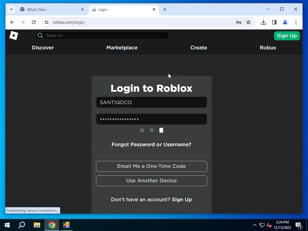Open the Marketplace menu item
The height and width of the screenshot is (231, 308).
tap(122, 48)
